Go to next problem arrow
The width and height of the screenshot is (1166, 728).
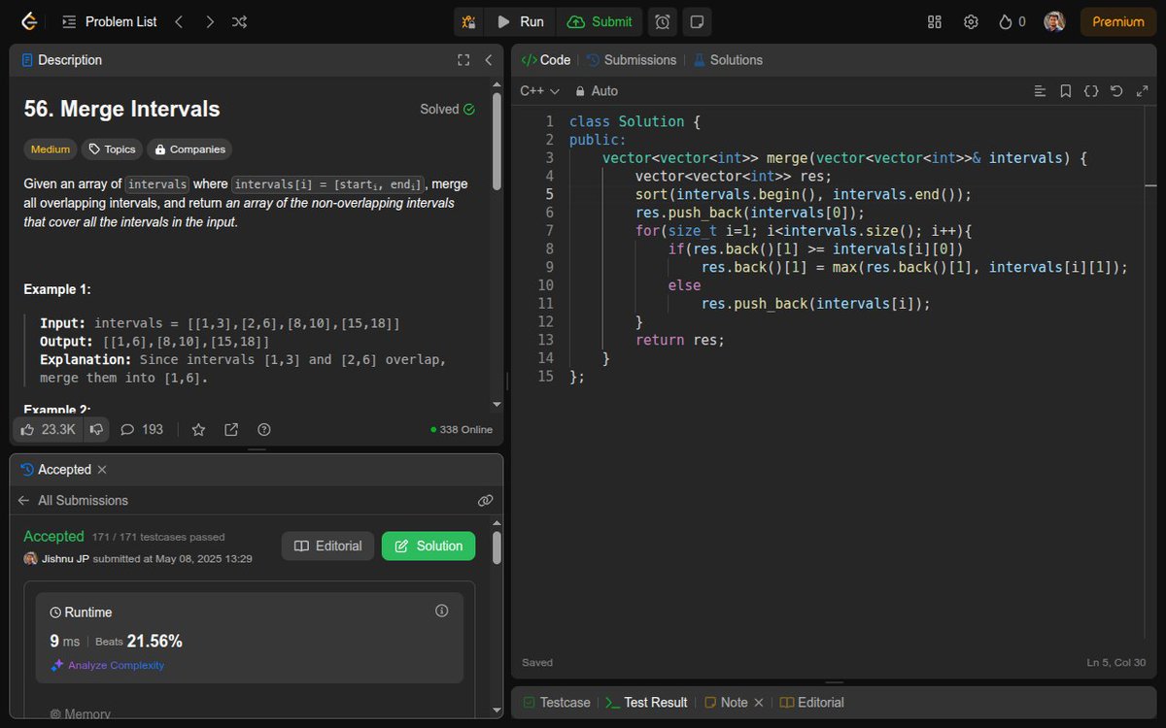(x=209, y=21)
